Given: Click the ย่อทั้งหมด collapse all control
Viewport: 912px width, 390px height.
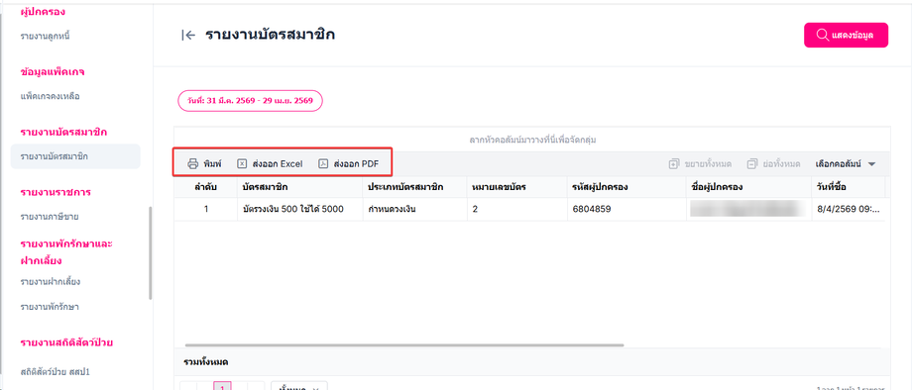Looking at the screenshot, I should [773, 163].
